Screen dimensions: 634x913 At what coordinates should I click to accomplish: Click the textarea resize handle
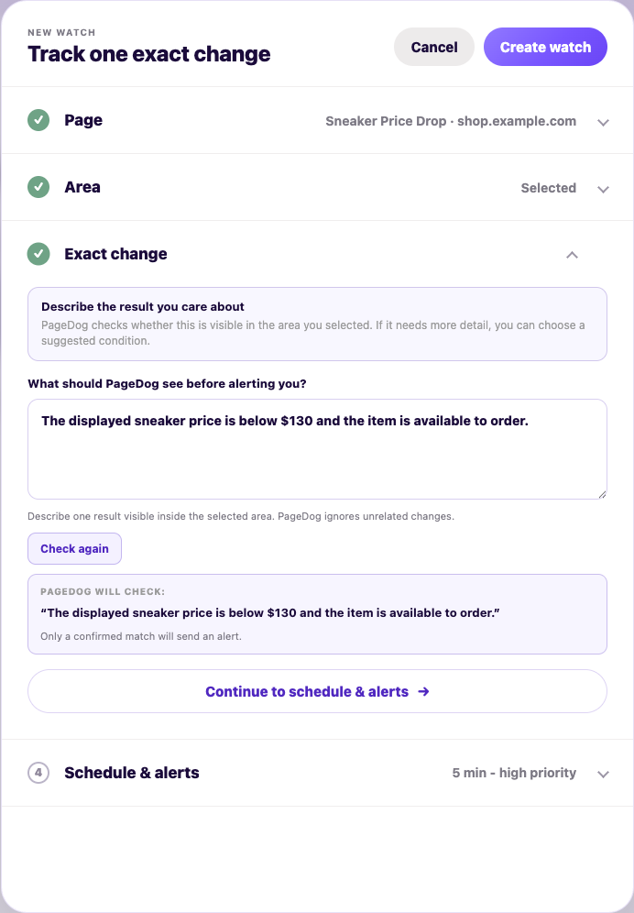pyautogui.click(x=602, y=494)
